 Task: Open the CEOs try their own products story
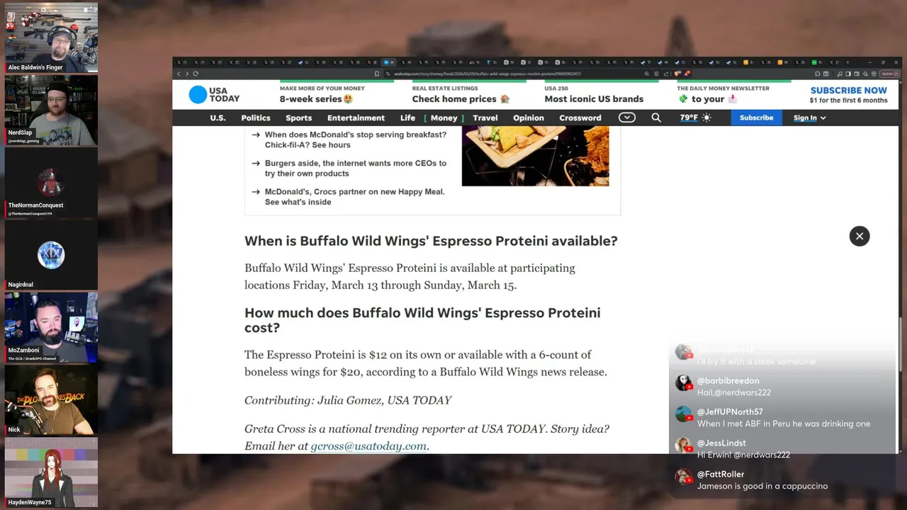coord(355,168)
